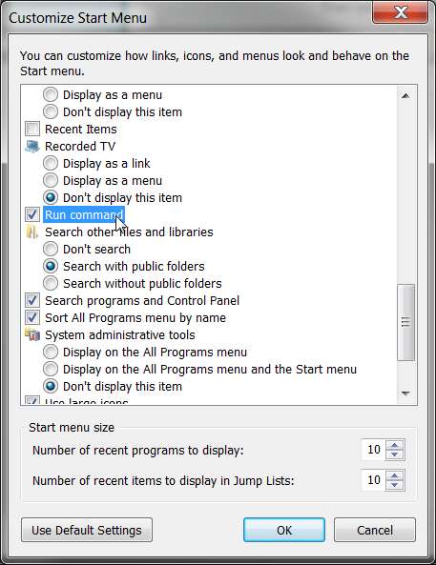The height and width of the screenshot is (565, 436).
Task: Click the Cancel button
Action: point(375,530)
